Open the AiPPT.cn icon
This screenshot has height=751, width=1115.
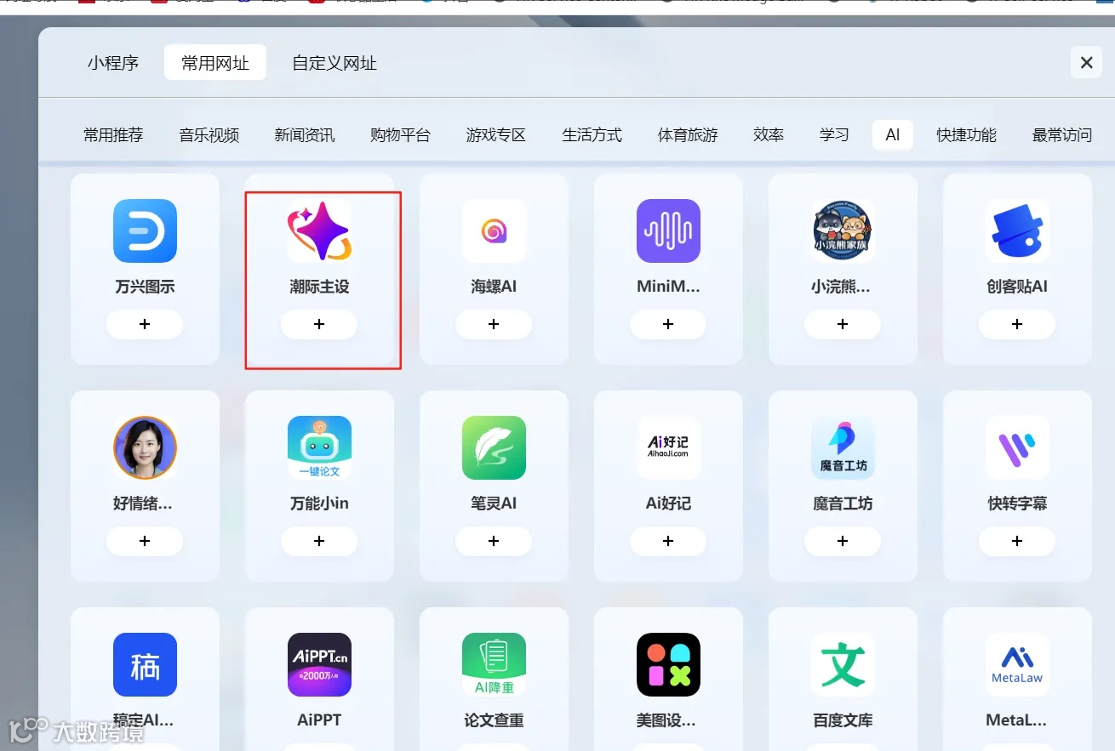319,664
